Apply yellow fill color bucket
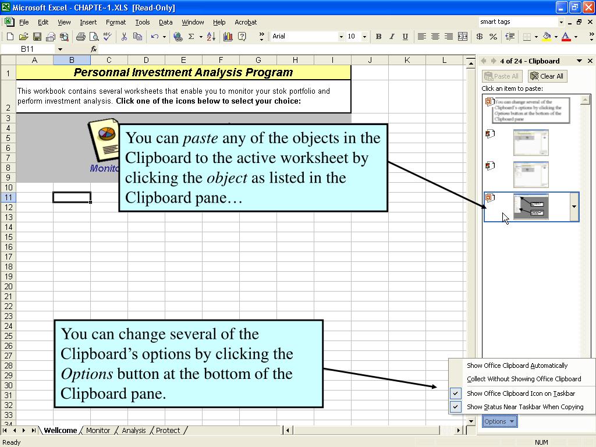 pyautogui.click(x=547, y=37)
